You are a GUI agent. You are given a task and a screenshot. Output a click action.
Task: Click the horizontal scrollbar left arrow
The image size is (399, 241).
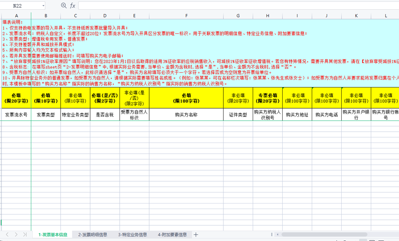point(278,235)
